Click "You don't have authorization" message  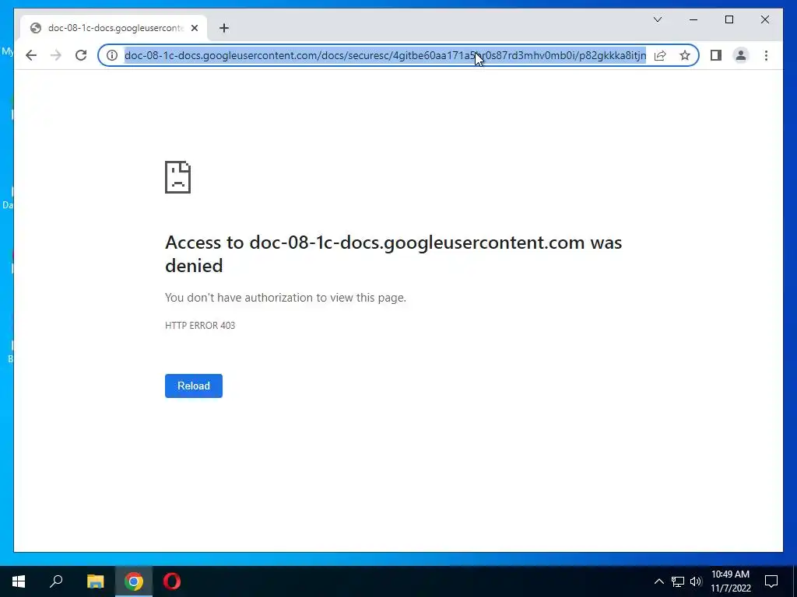(x=285, y=298)
